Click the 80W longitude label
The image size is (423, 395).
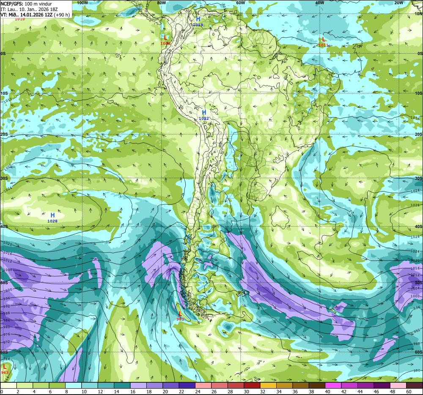tap(161, 3)
